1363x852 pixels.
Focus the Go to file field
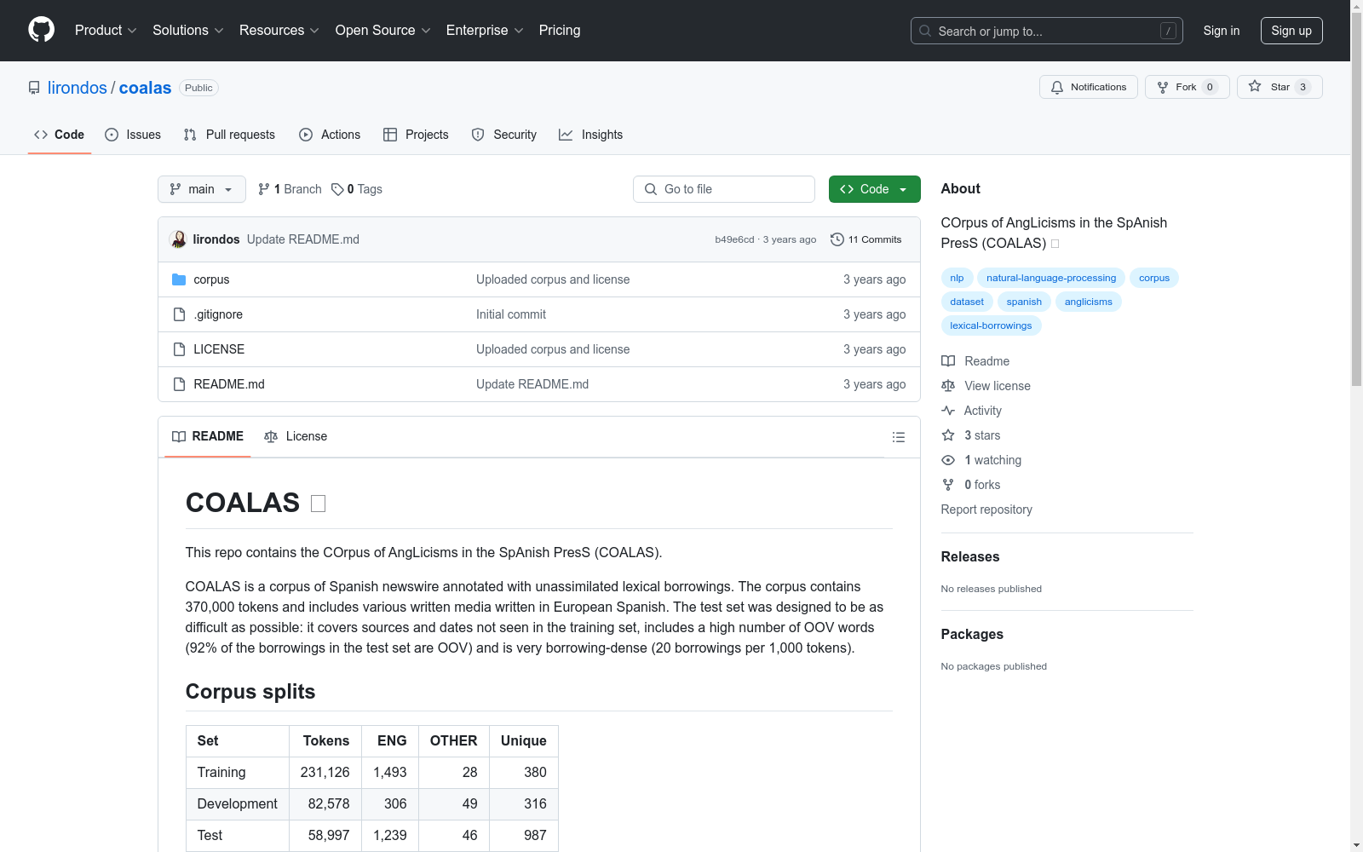pos(724,189)
